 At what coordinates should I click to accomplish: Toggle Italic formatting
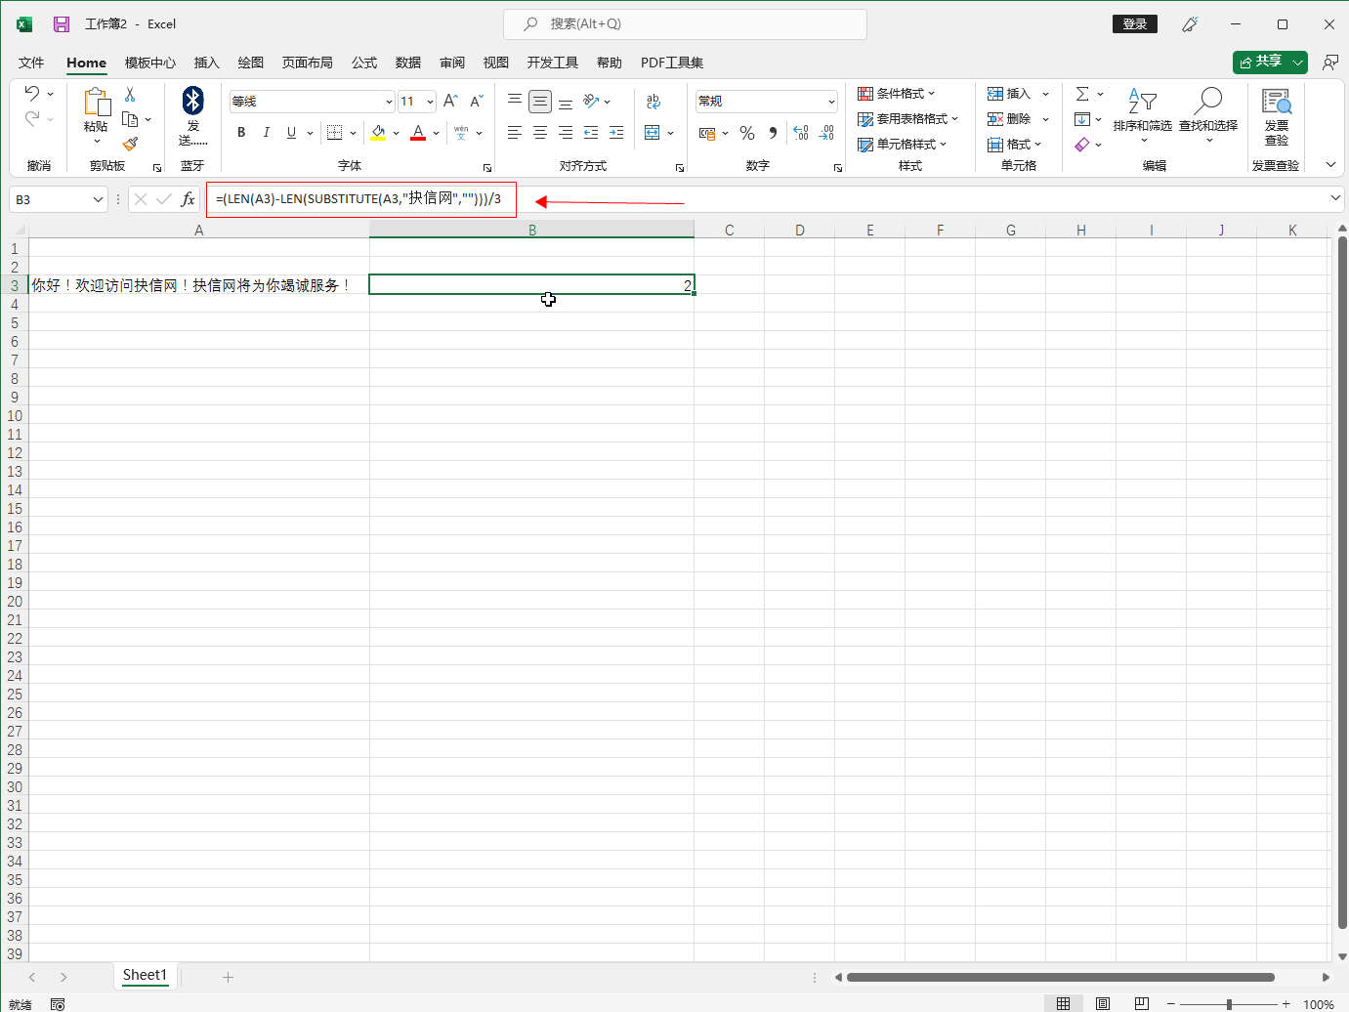pos(266,133)
